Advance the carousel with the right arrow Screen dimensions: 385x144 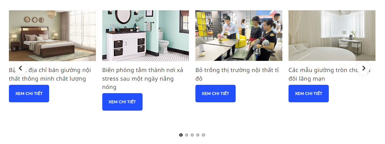(x=364, y=68)
